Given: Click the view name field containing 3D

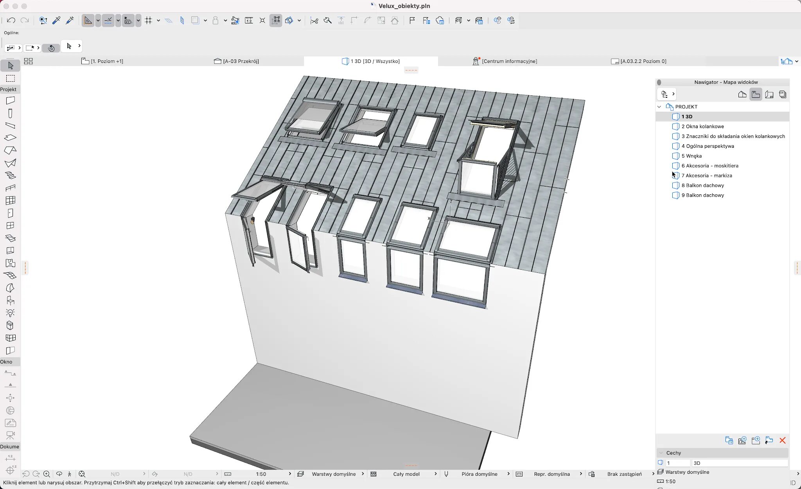Looking at the screenshot, I should click(x=739, y=463).
